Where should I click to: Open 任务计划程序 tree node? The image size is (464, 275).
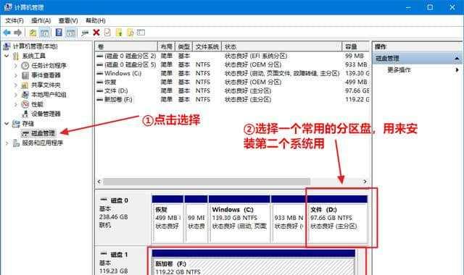point(49,66)
